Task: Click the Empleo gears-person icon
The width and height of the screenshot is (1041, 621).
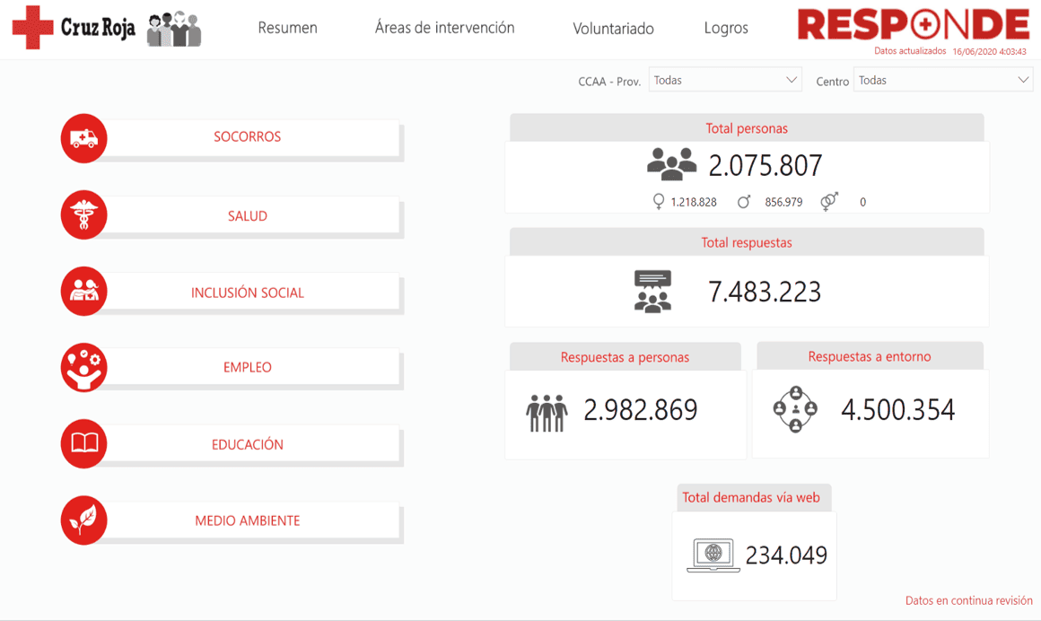Action: (83, 367)
